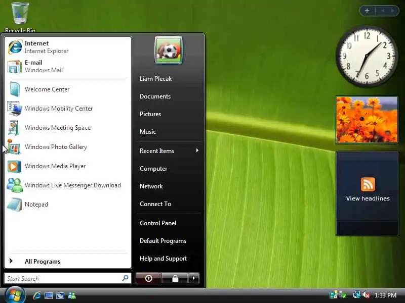Open Notepad from Start menu
Image resolution: width=405 pixels, height=303 pixels.
68,205
